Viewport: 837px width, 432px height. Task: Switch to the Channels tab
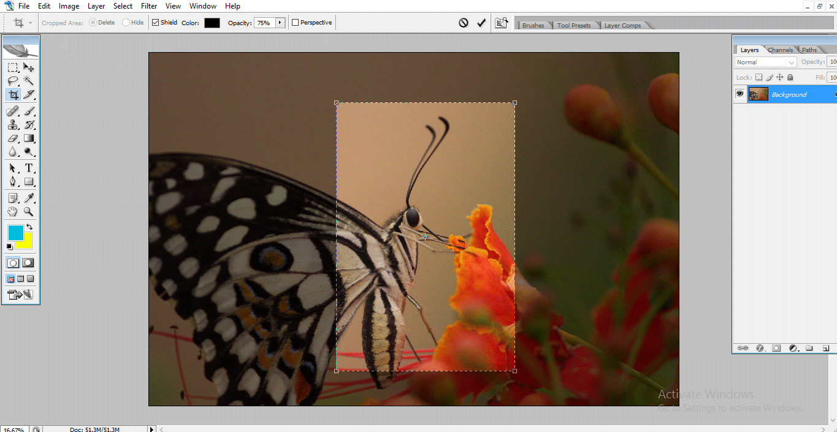(x=780, y=50)
